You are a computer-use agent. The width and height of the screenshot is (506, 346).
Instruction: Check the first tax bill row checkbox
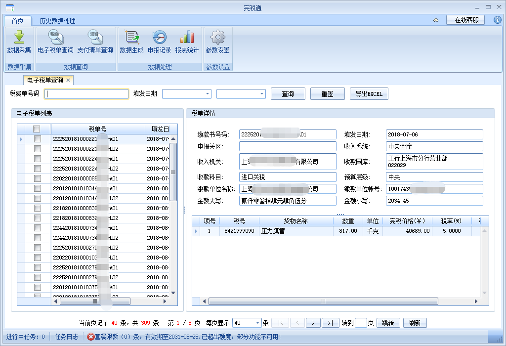coord(37,139)
